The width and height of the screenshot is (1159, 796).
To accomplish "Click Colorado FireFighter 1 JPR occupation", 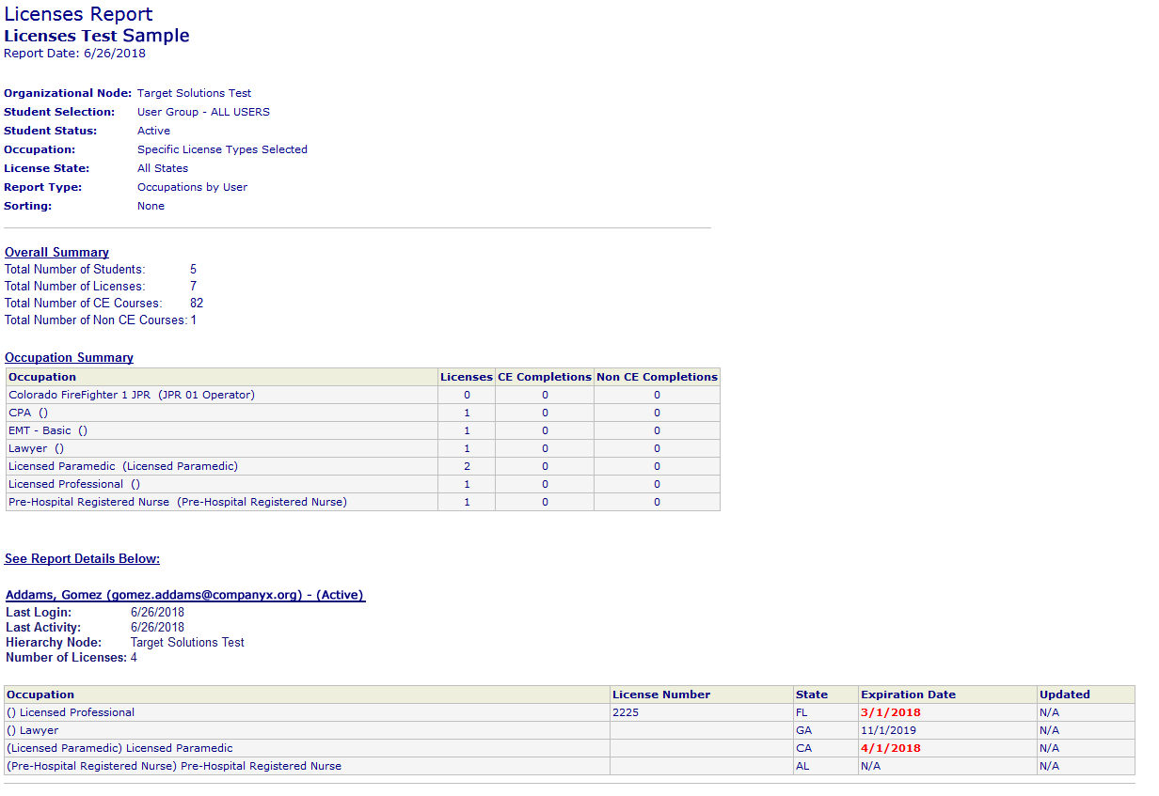I will (130, 394).
